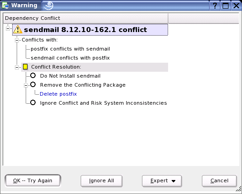This screenshot has height=194, width=242.
Task: Select the sendmail 8.12.10-162.1 conflict row
Action: tap(90, 30)
